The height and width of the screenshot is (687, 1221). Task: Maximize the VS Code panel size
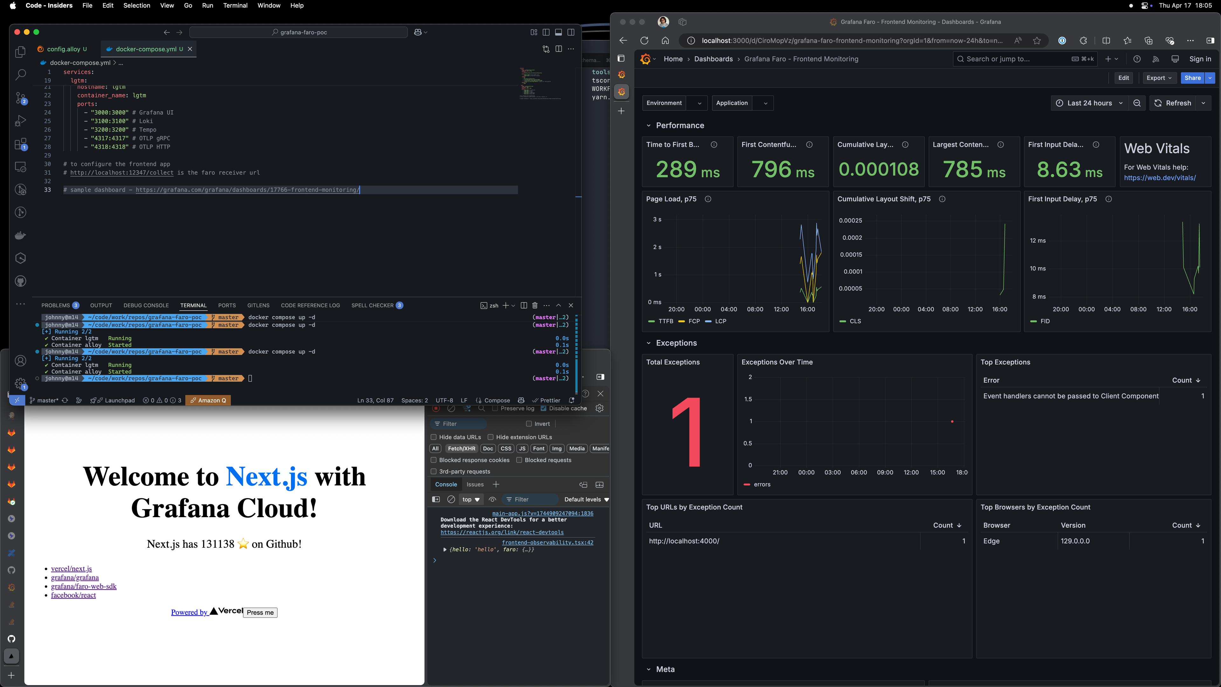point(558,305)
